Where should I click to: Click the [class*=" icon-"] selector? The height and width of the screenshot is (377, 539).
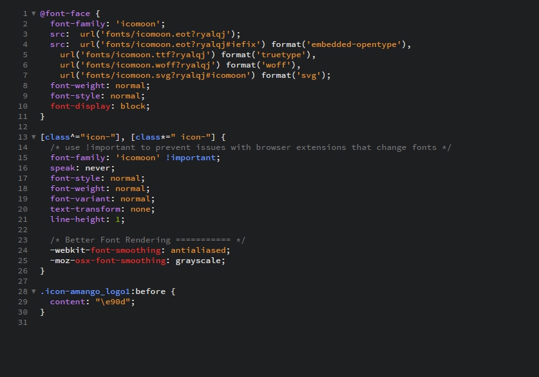(173, 137)
